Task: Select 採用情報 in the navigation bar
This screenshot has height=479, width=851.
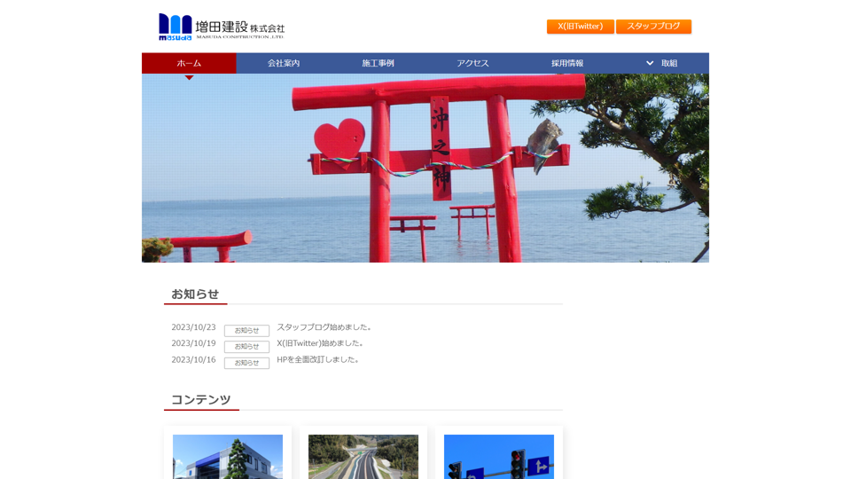Action: coord(567,63)
